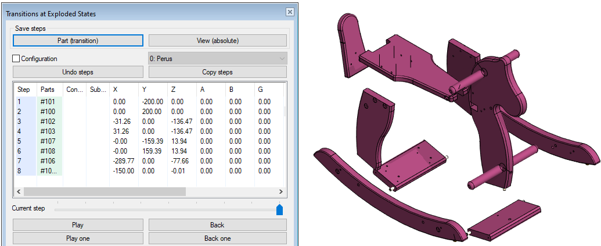This screenshot has width=601, height=246.
Task: Click the Current step slider handle
Action: [279, 209]
